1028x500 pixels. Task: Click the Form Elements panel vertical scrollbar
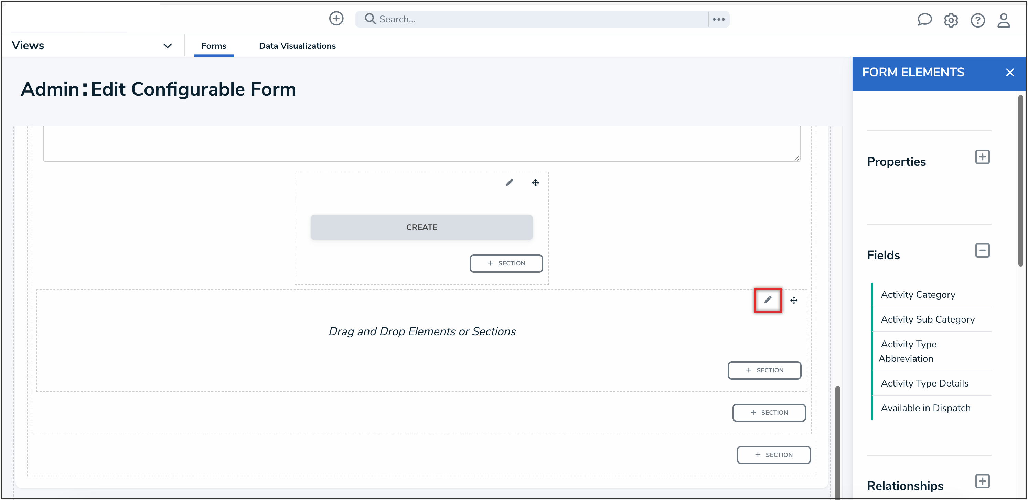click(1020, 180)
